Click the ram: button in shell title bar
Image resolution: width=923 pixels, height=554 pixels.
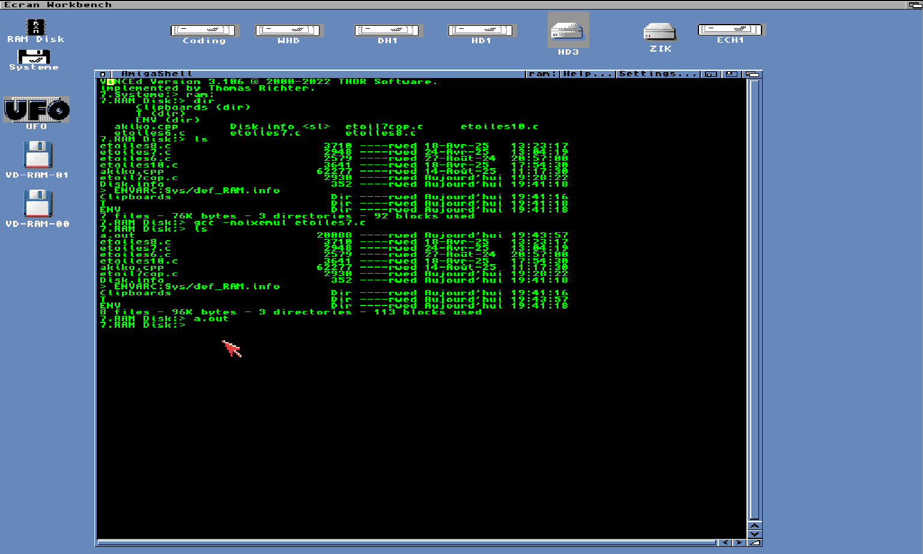[x=543, y=74]
